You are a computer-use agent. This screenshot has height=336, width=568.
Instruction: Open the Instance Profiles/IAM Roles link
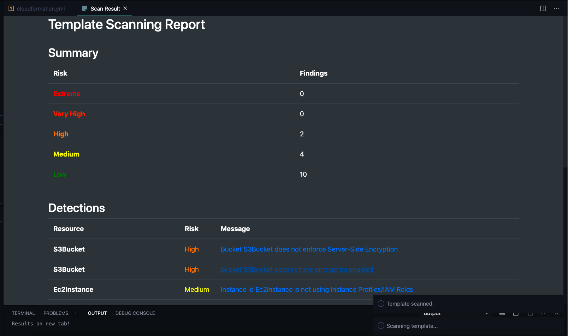[317, 289]
